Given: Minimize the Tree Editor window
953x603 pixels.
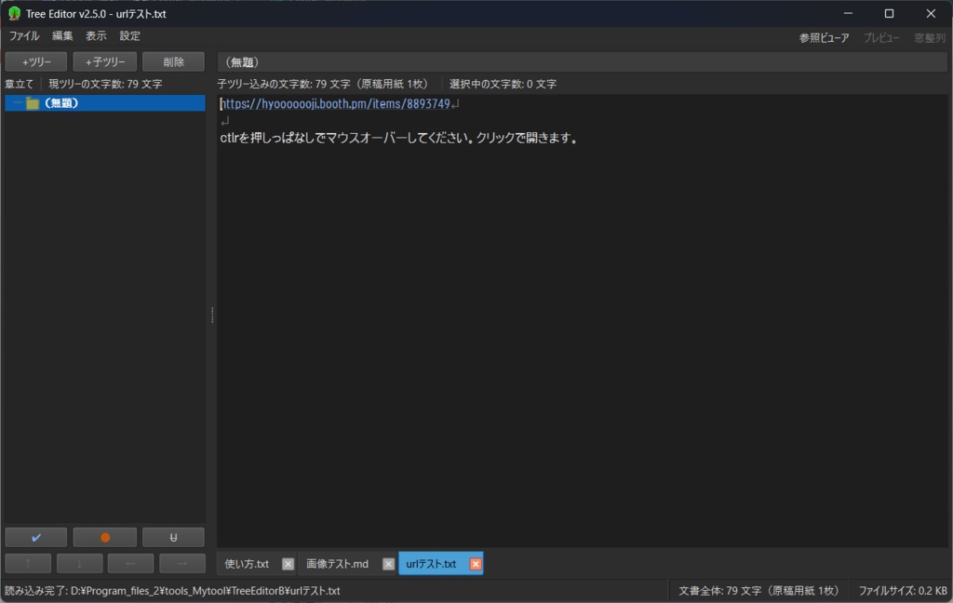Looking at the screenshot, I should [848, 13].
